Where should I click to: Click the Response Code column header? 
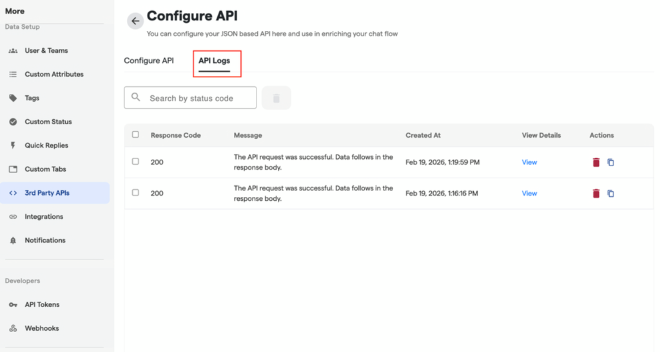click(175, 135)
